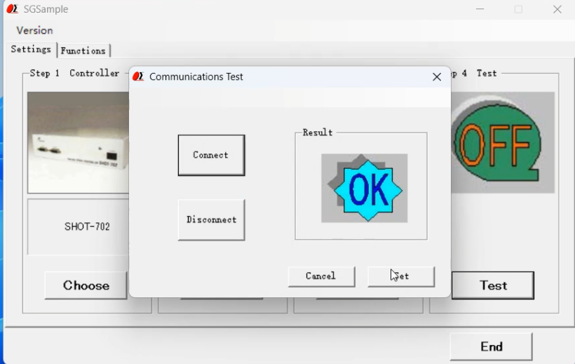575x364 pixels.
Task: Switch to the Settings tab
Action: pyautogui.click(x=31, y=50)
